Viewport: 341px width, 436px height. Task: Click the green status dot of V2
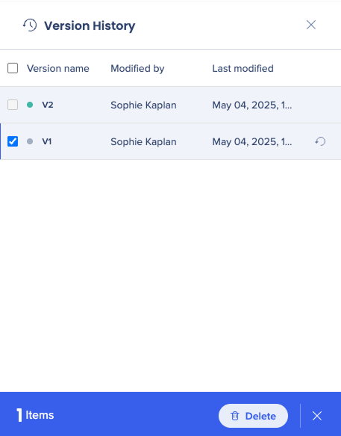[x=30, y=105]
